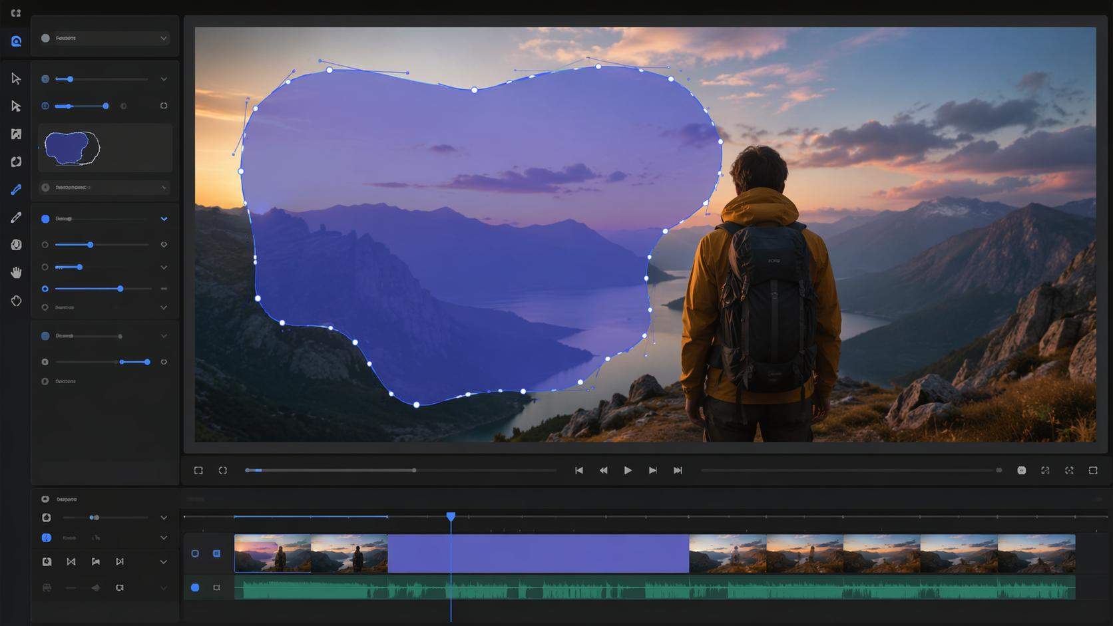Select the solid purple clip on the video track
The width and height of the screenshot is (1113, 626).
point(538,553)
